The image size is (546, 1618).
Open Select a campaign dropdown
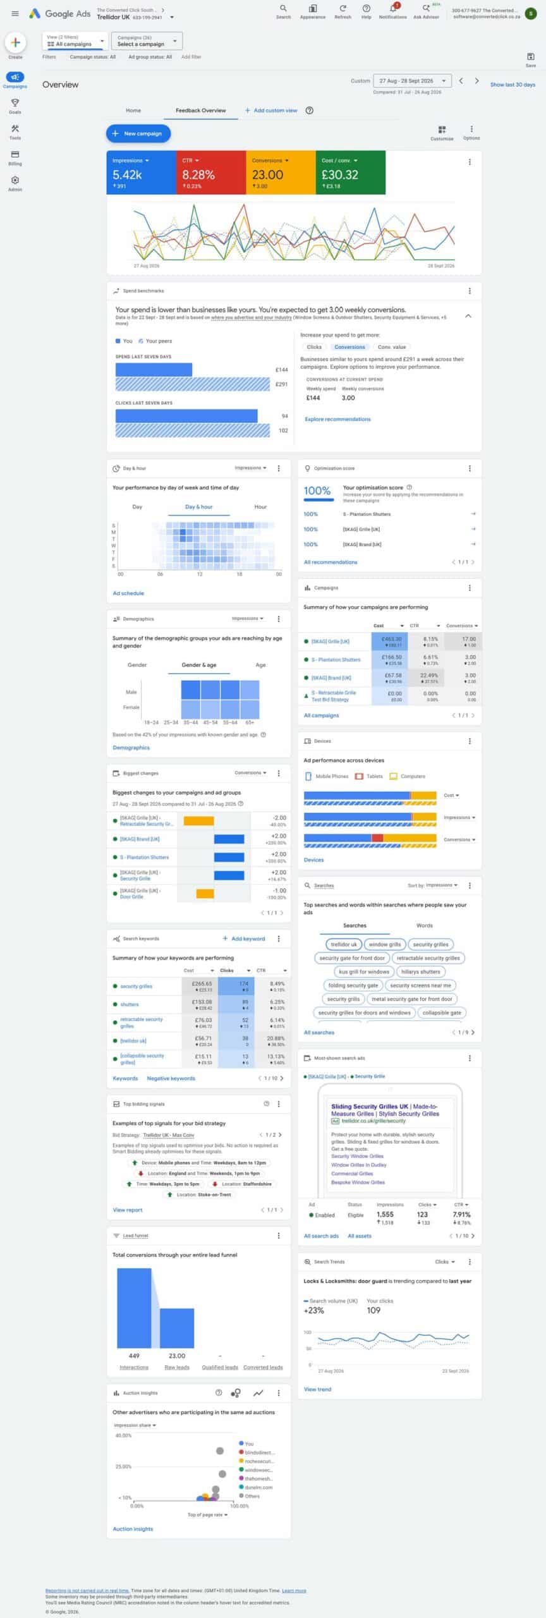(147, 41)
